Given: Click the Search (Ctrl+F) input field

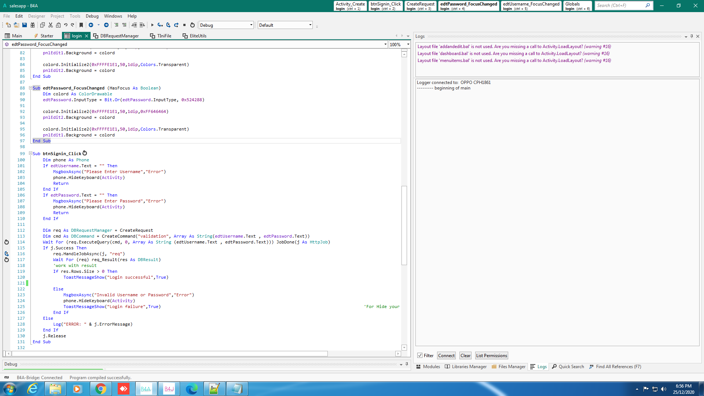Looking at the screenshot, I should tap(620, 5).
